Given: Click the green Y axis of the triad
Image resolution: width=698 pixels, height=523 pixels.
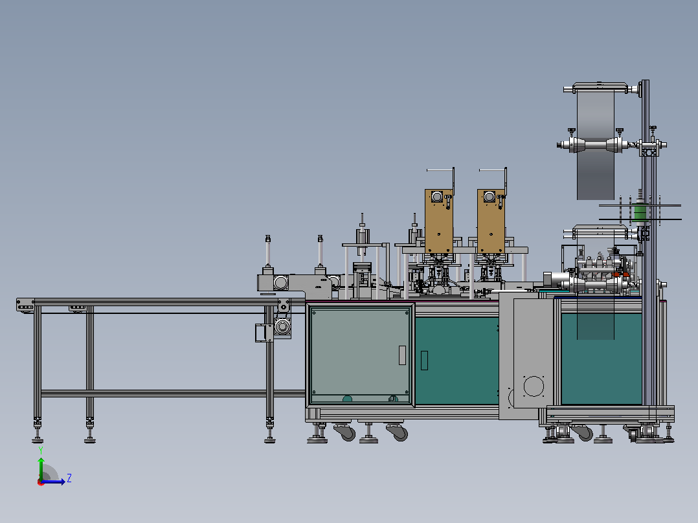Looking at the screenshot, I should pyautogui.click(x=41, y=469).
